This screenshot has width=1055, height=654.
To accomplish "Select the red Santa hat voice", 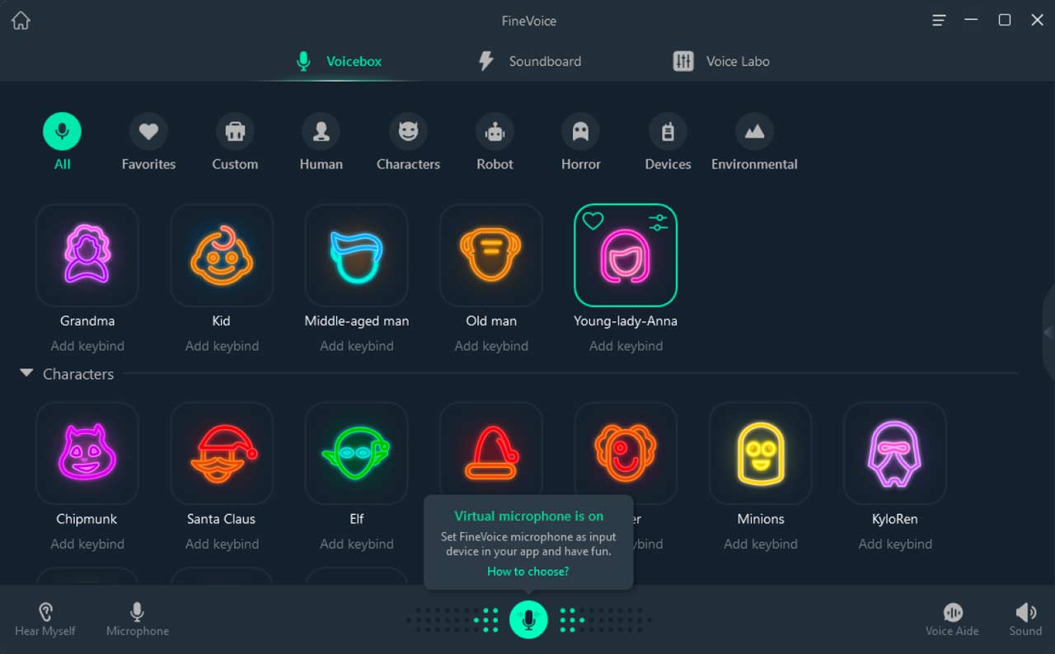I will click(x=491, y=449).
